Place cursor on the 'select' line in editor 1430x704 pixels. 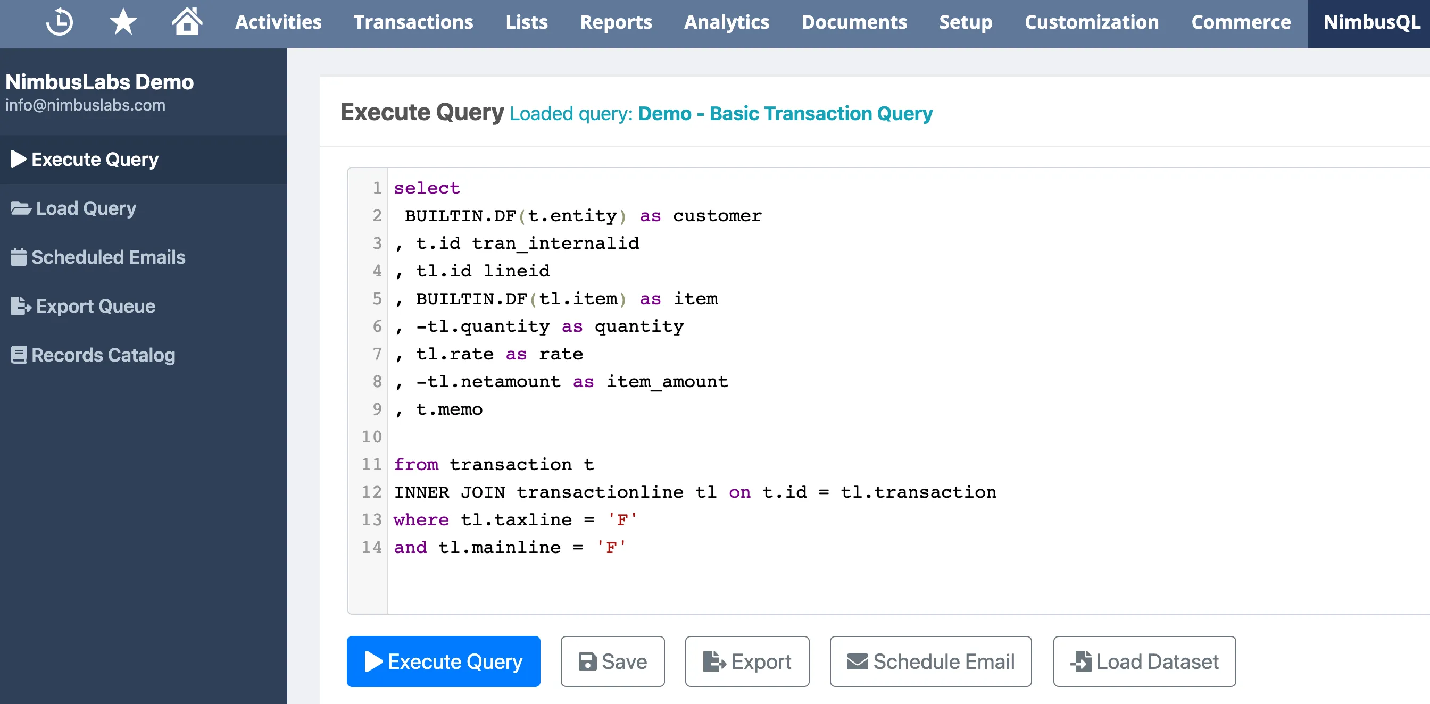tap(427, 188)
